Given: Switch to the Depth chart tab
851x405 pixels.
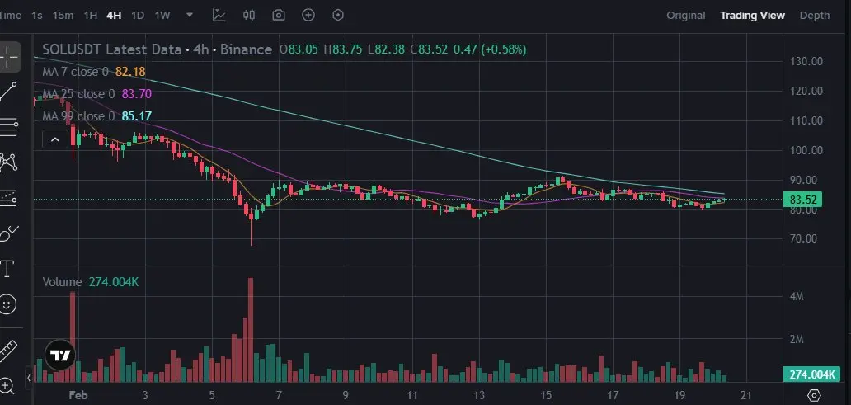Looking at the screenshot, I should pos(815,15).
